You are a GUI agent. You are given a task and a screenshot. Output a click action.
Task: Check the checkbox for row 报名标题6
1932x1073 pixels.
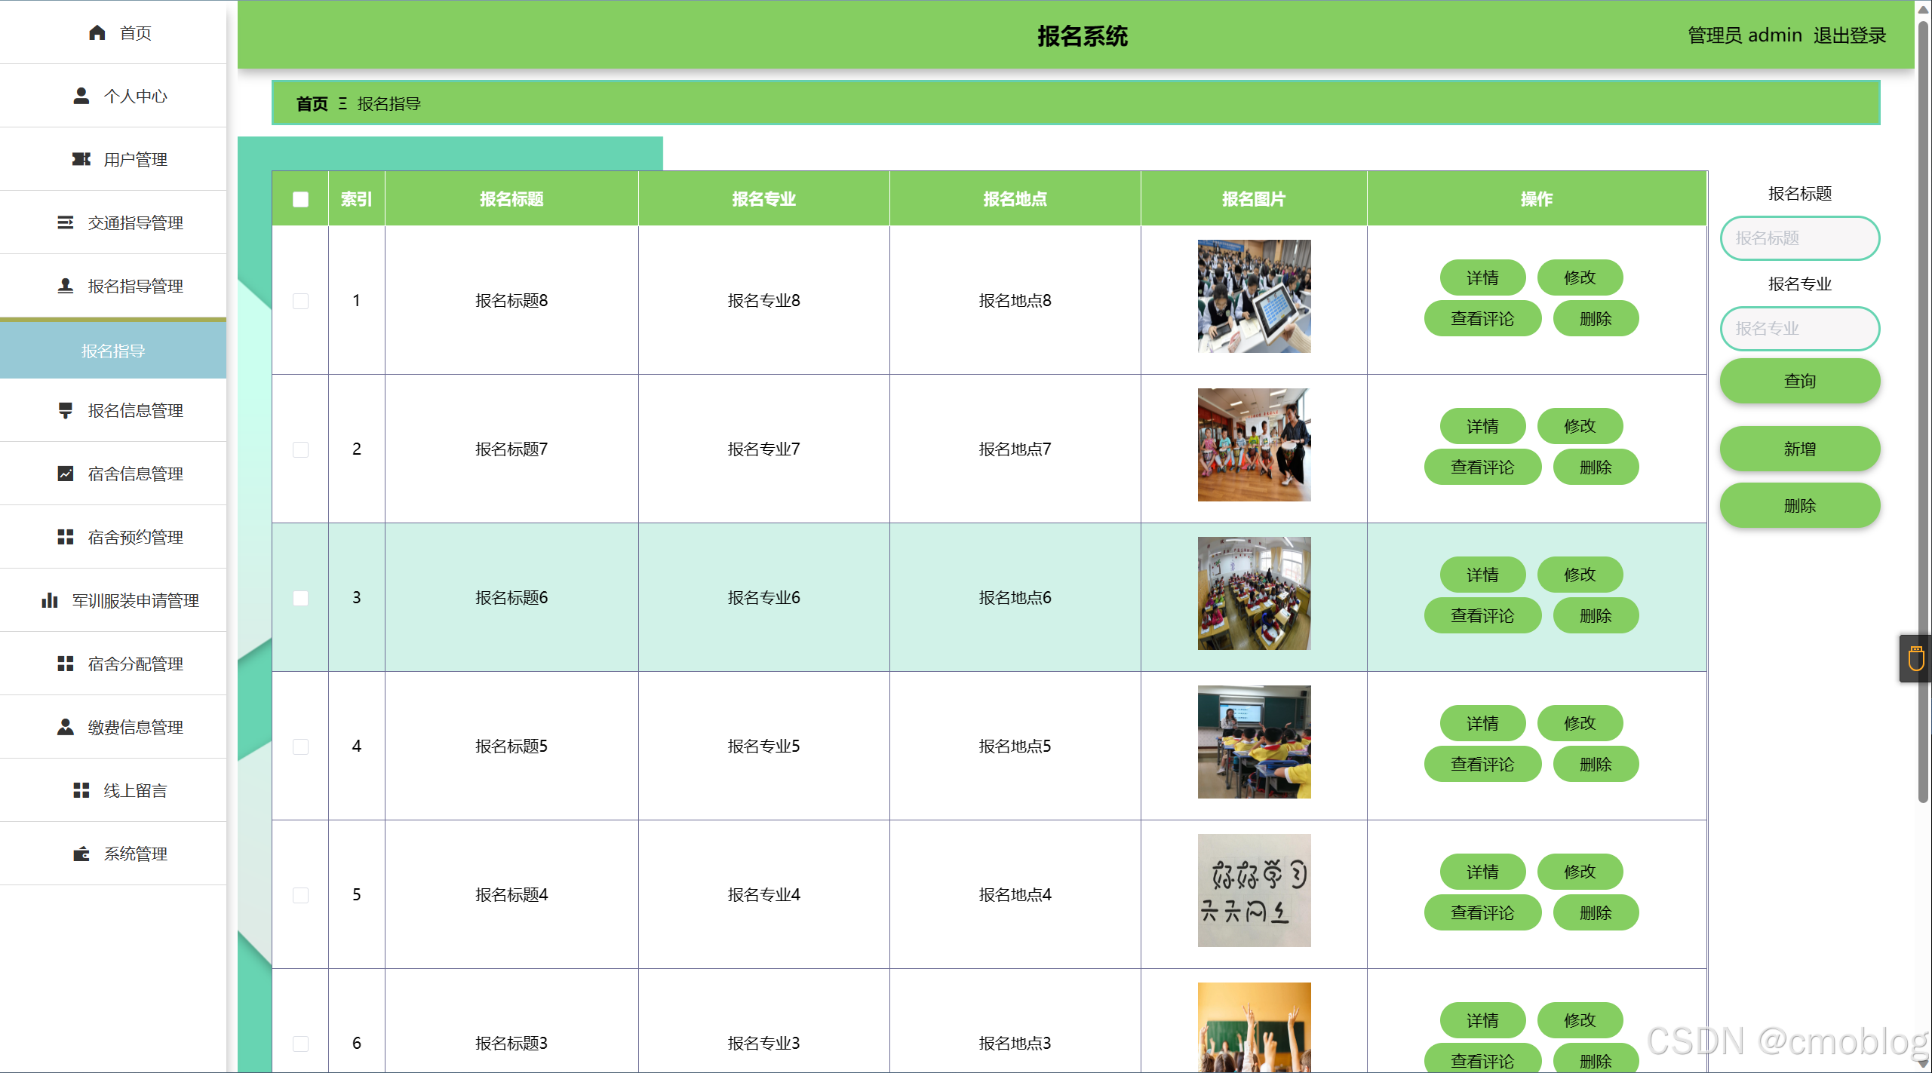point(300,598)
